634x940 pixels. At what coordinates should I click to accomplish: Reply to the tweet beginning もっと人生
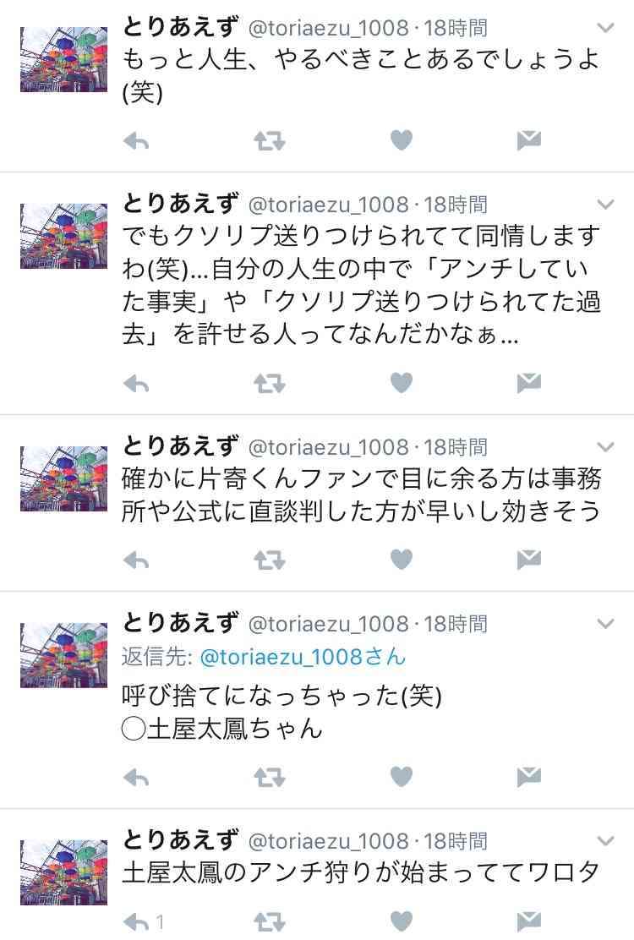pos(136,141)
